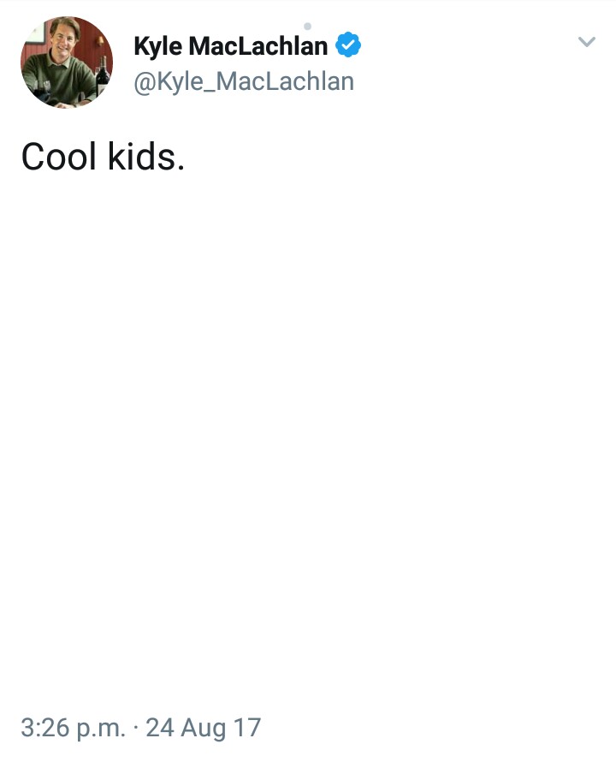Click the word "kids." in the tweet
Viewport: 616px width, 762px height.
pos(146,157)
